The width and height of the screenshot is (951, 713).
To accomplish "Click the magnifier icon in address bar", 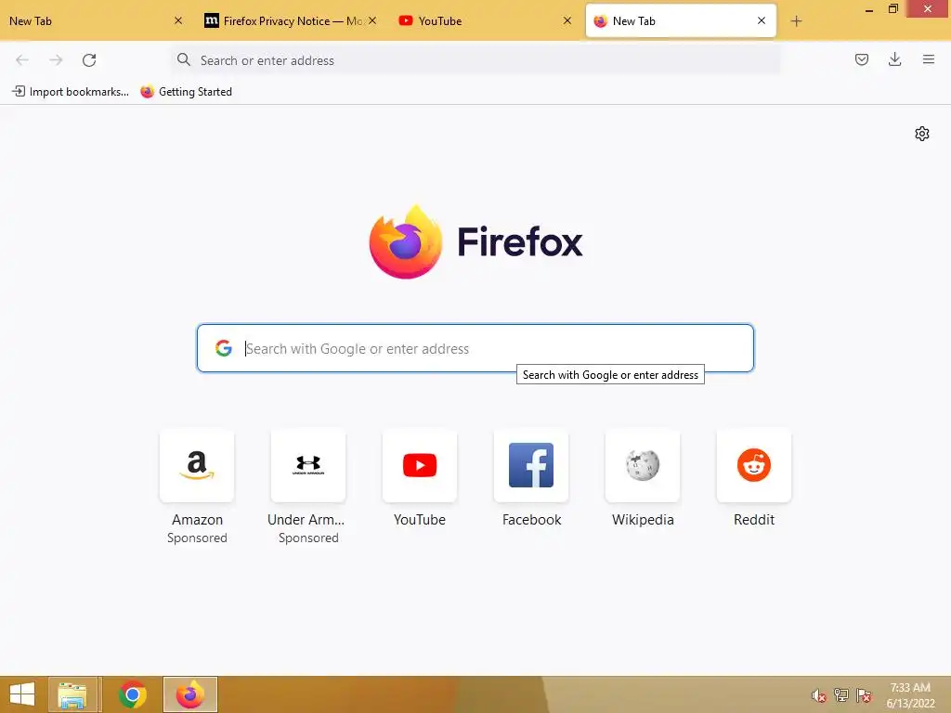I will (x=184, y=59).
